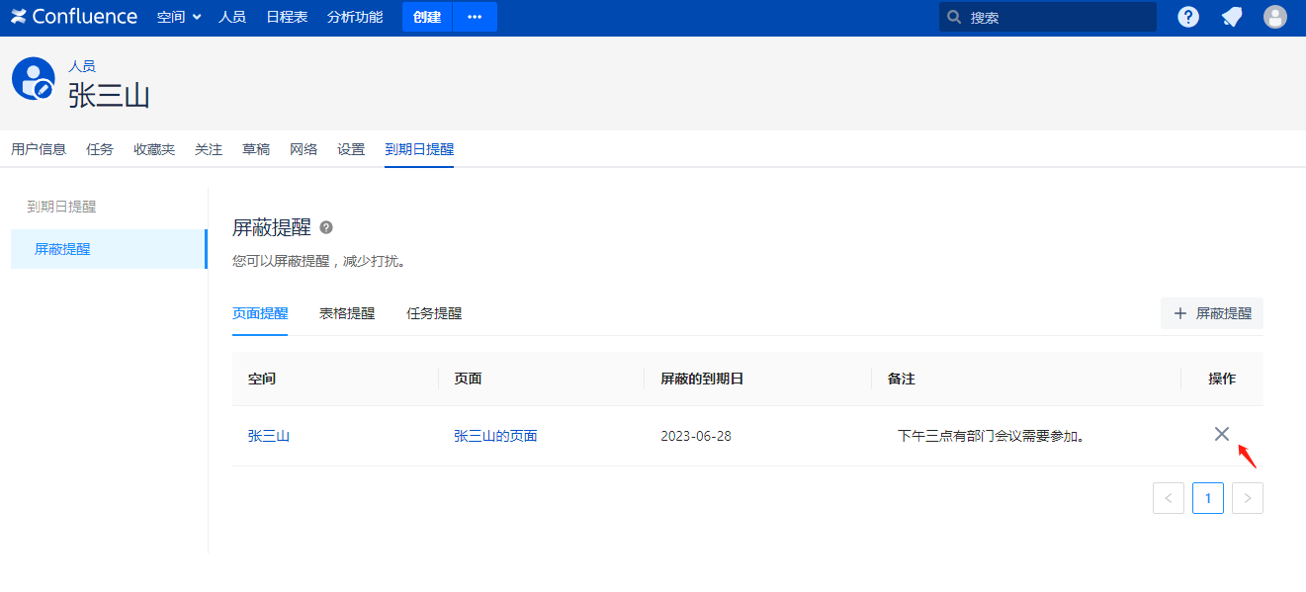Open the 用户信息 profile tab
The image size is (1306, 592).
pyautogui.click(x=39, y=149)
